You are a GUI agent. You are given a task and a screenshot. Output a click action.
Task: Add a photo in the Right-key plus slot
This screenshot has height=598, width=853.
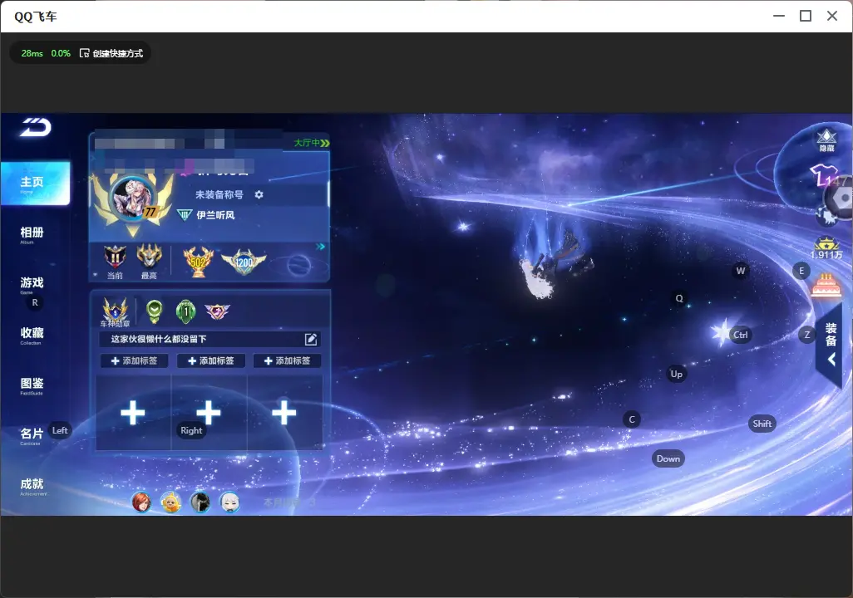click(x=209, y=413)
